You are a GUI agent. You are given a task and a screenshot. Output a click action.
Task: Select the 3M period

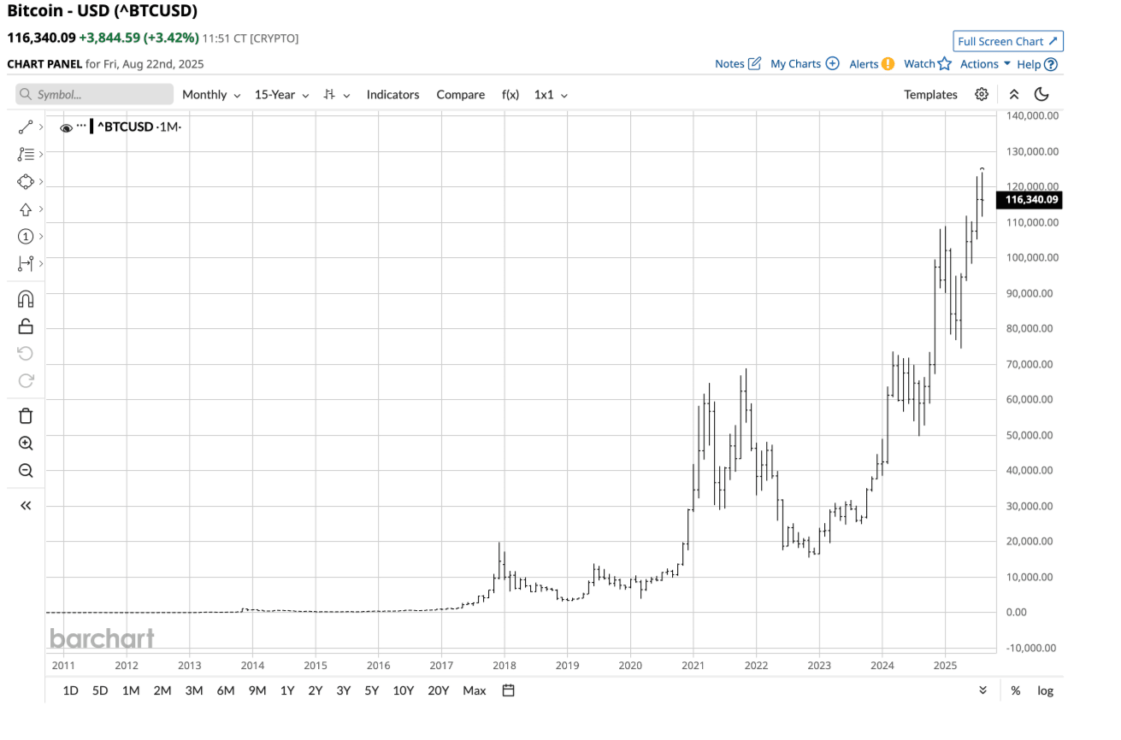(194, 690)
